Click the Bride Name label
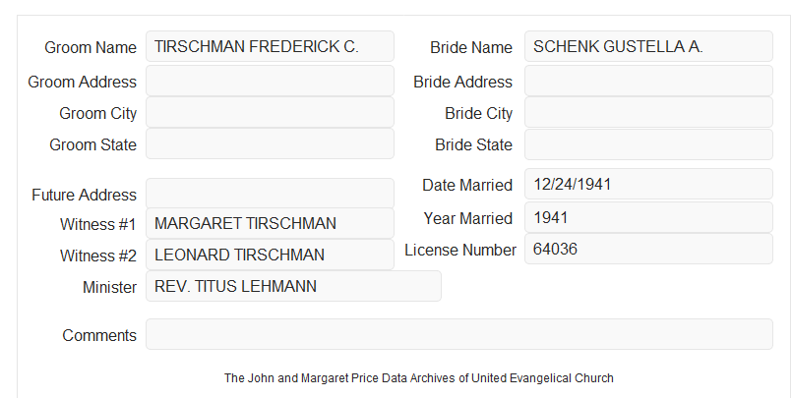 (x=471, y=47)
